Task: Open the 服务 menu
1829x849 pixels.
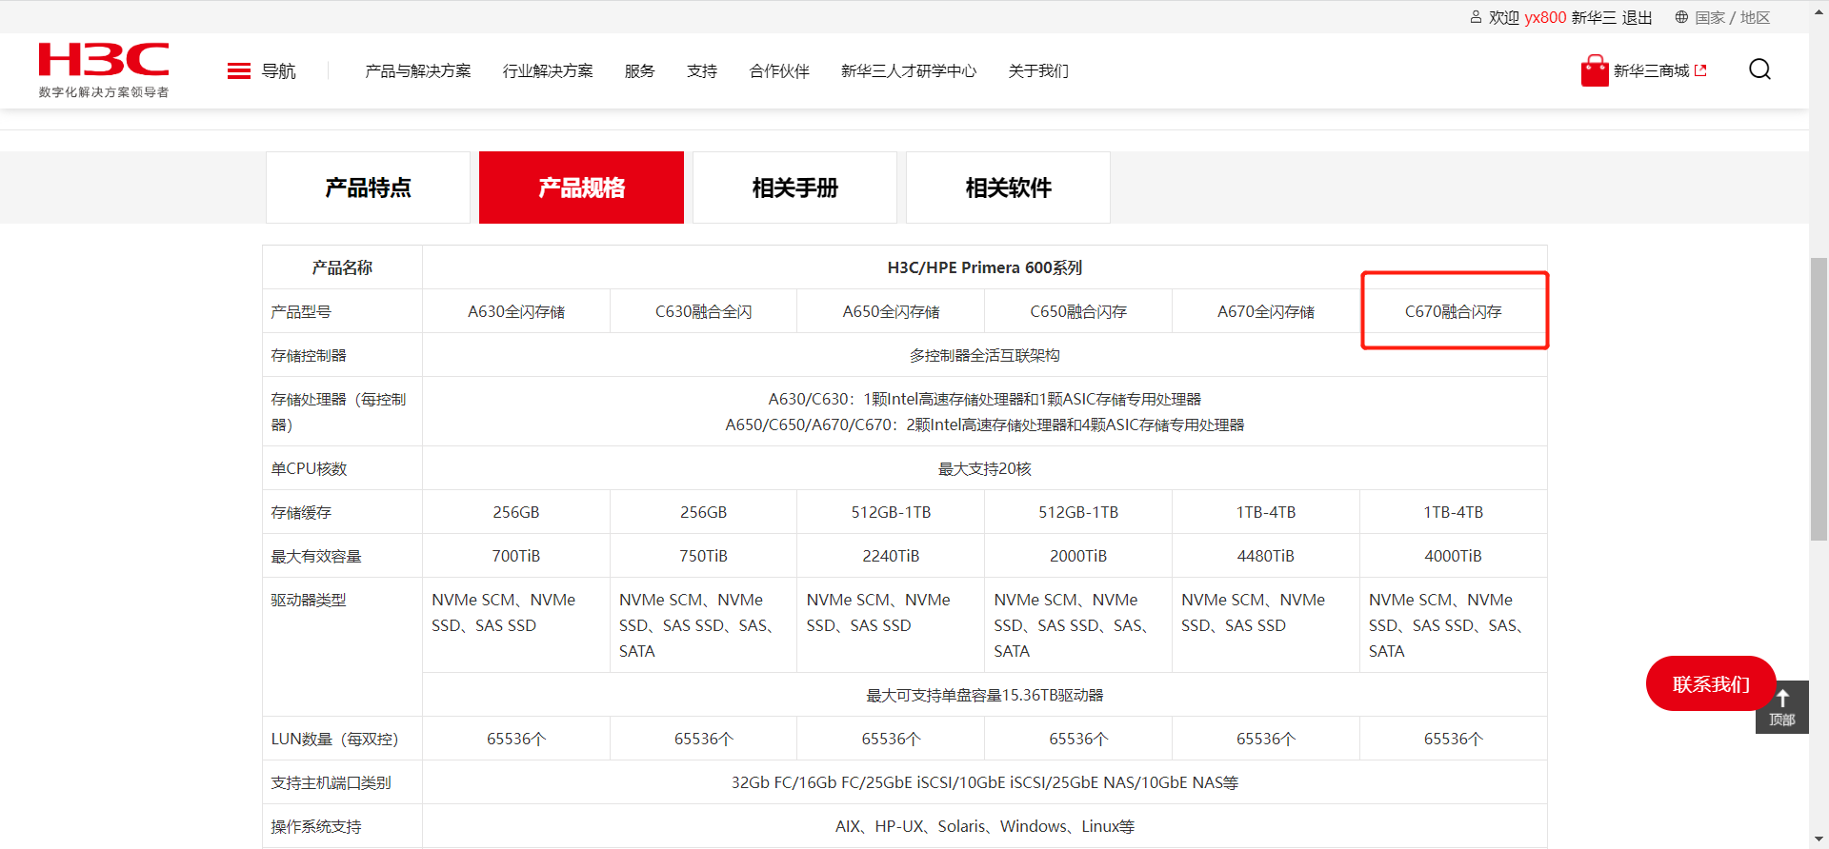Action: pos(640,71)
